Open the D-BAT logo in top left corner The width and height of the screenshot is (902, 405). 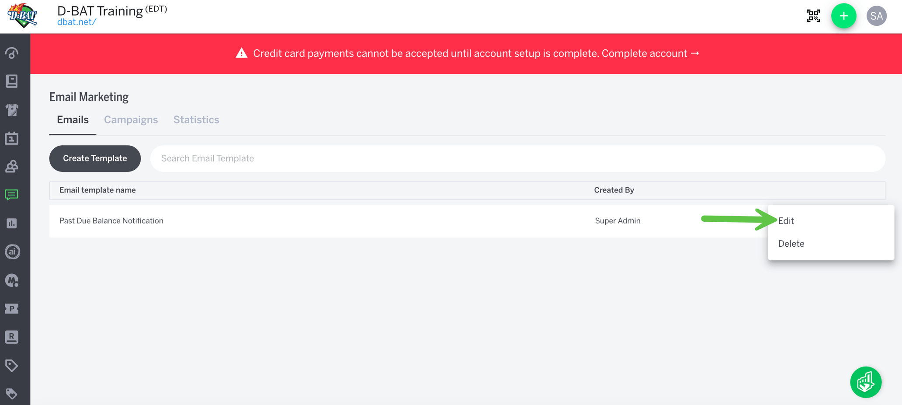(x=23, y=16)
